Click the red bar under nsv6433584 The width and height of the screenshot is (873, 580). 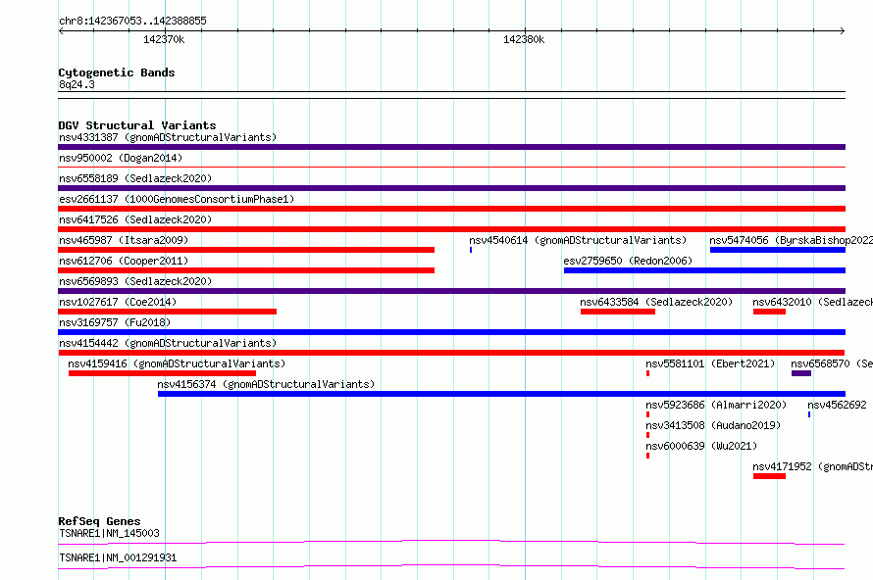(x=618, y=312)
